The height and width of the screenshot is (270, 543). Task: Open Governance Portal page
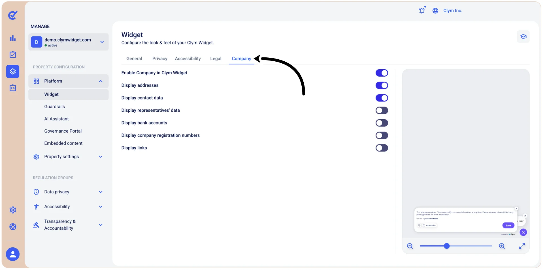(63, 131)
